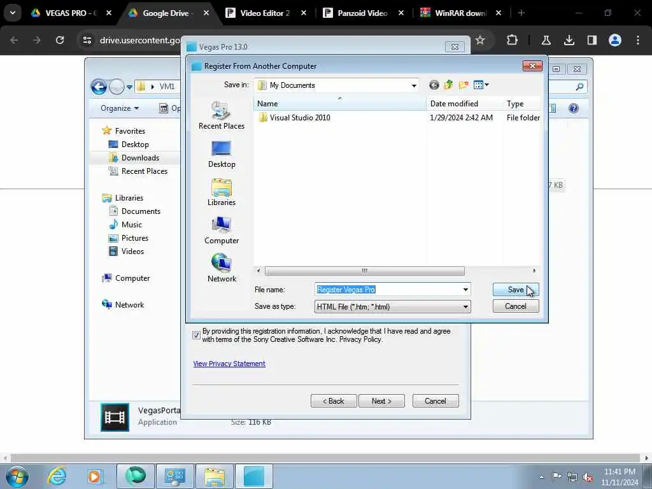Select Desktop in the dialog places bar
Viewport: 652px width, 489px height.
coord(221,154)
